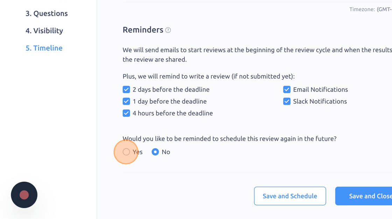The width and height of the screenshot is (392, 219).
Task: Click the red recording button icon
Action: point(24,195)
